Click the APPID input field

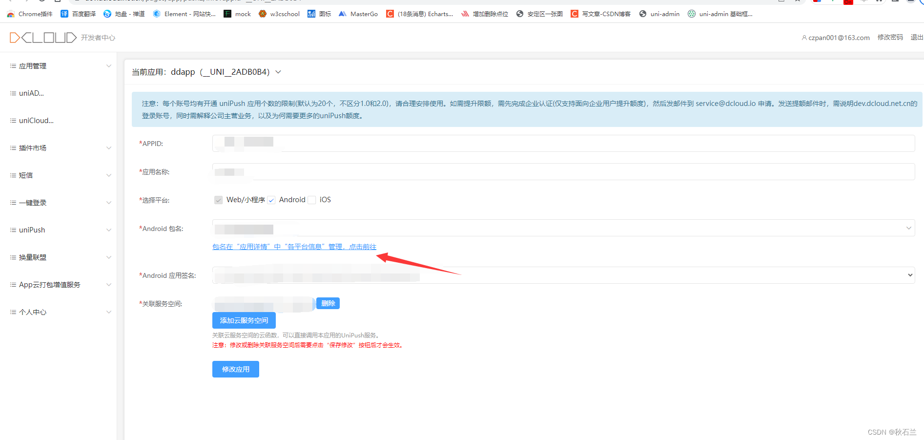point(563,143)
